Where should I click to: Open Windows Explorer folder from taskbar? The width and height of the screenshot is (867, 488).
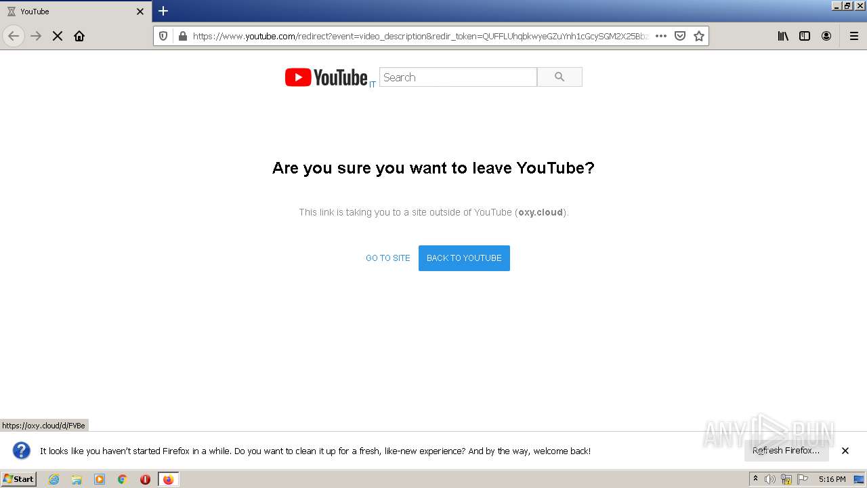tap(77, 479)
